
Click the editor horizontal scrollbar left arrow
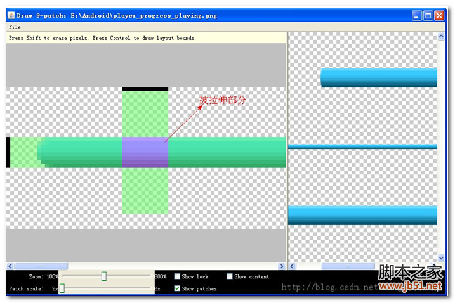[10, 266]
